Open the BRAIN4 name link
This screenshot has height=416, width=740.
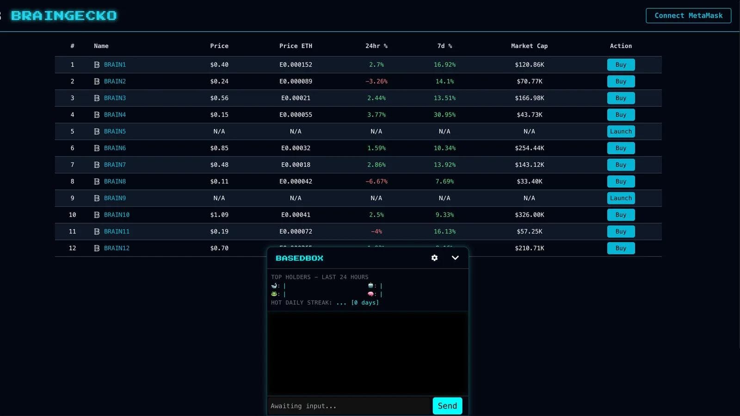pos(115,115)
